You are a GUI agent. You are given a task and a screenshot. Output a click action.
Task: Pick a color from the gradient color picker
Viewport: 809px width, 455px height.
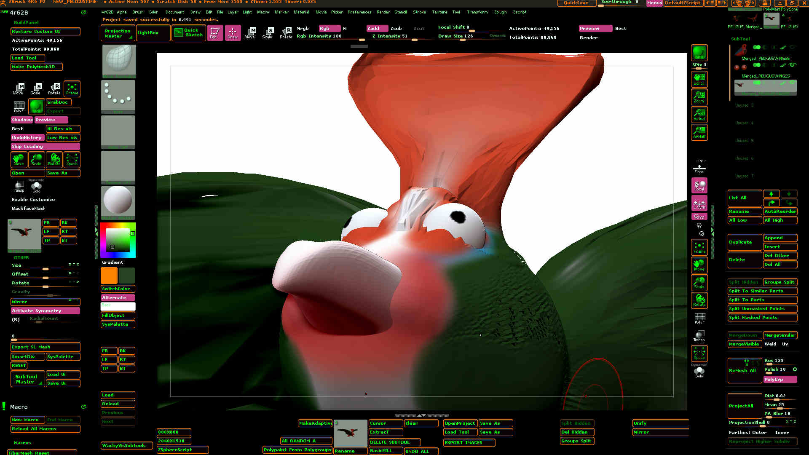point(117,240)
